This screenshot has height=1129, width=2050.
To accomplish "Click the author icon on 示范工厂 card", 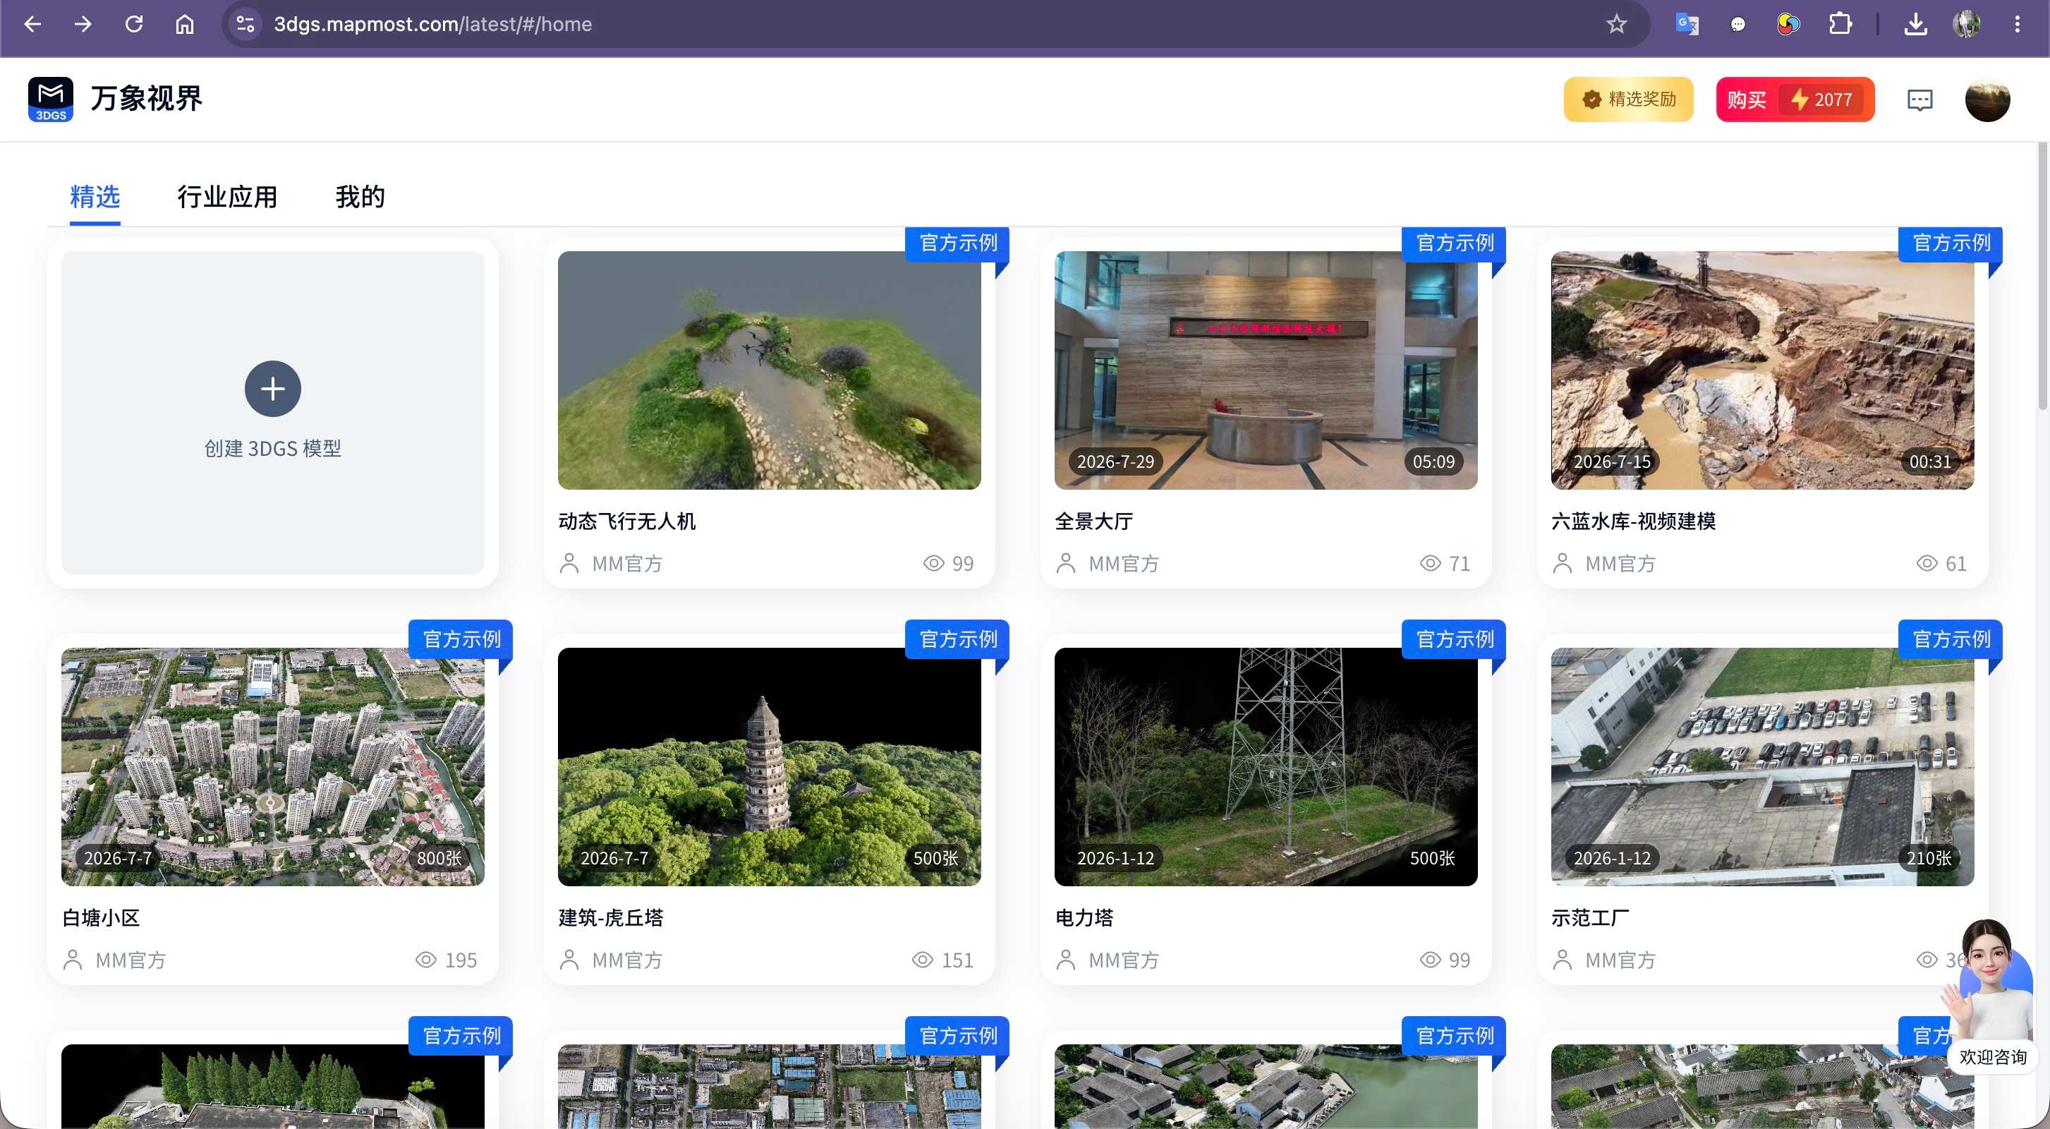I will click(1562, 960).
